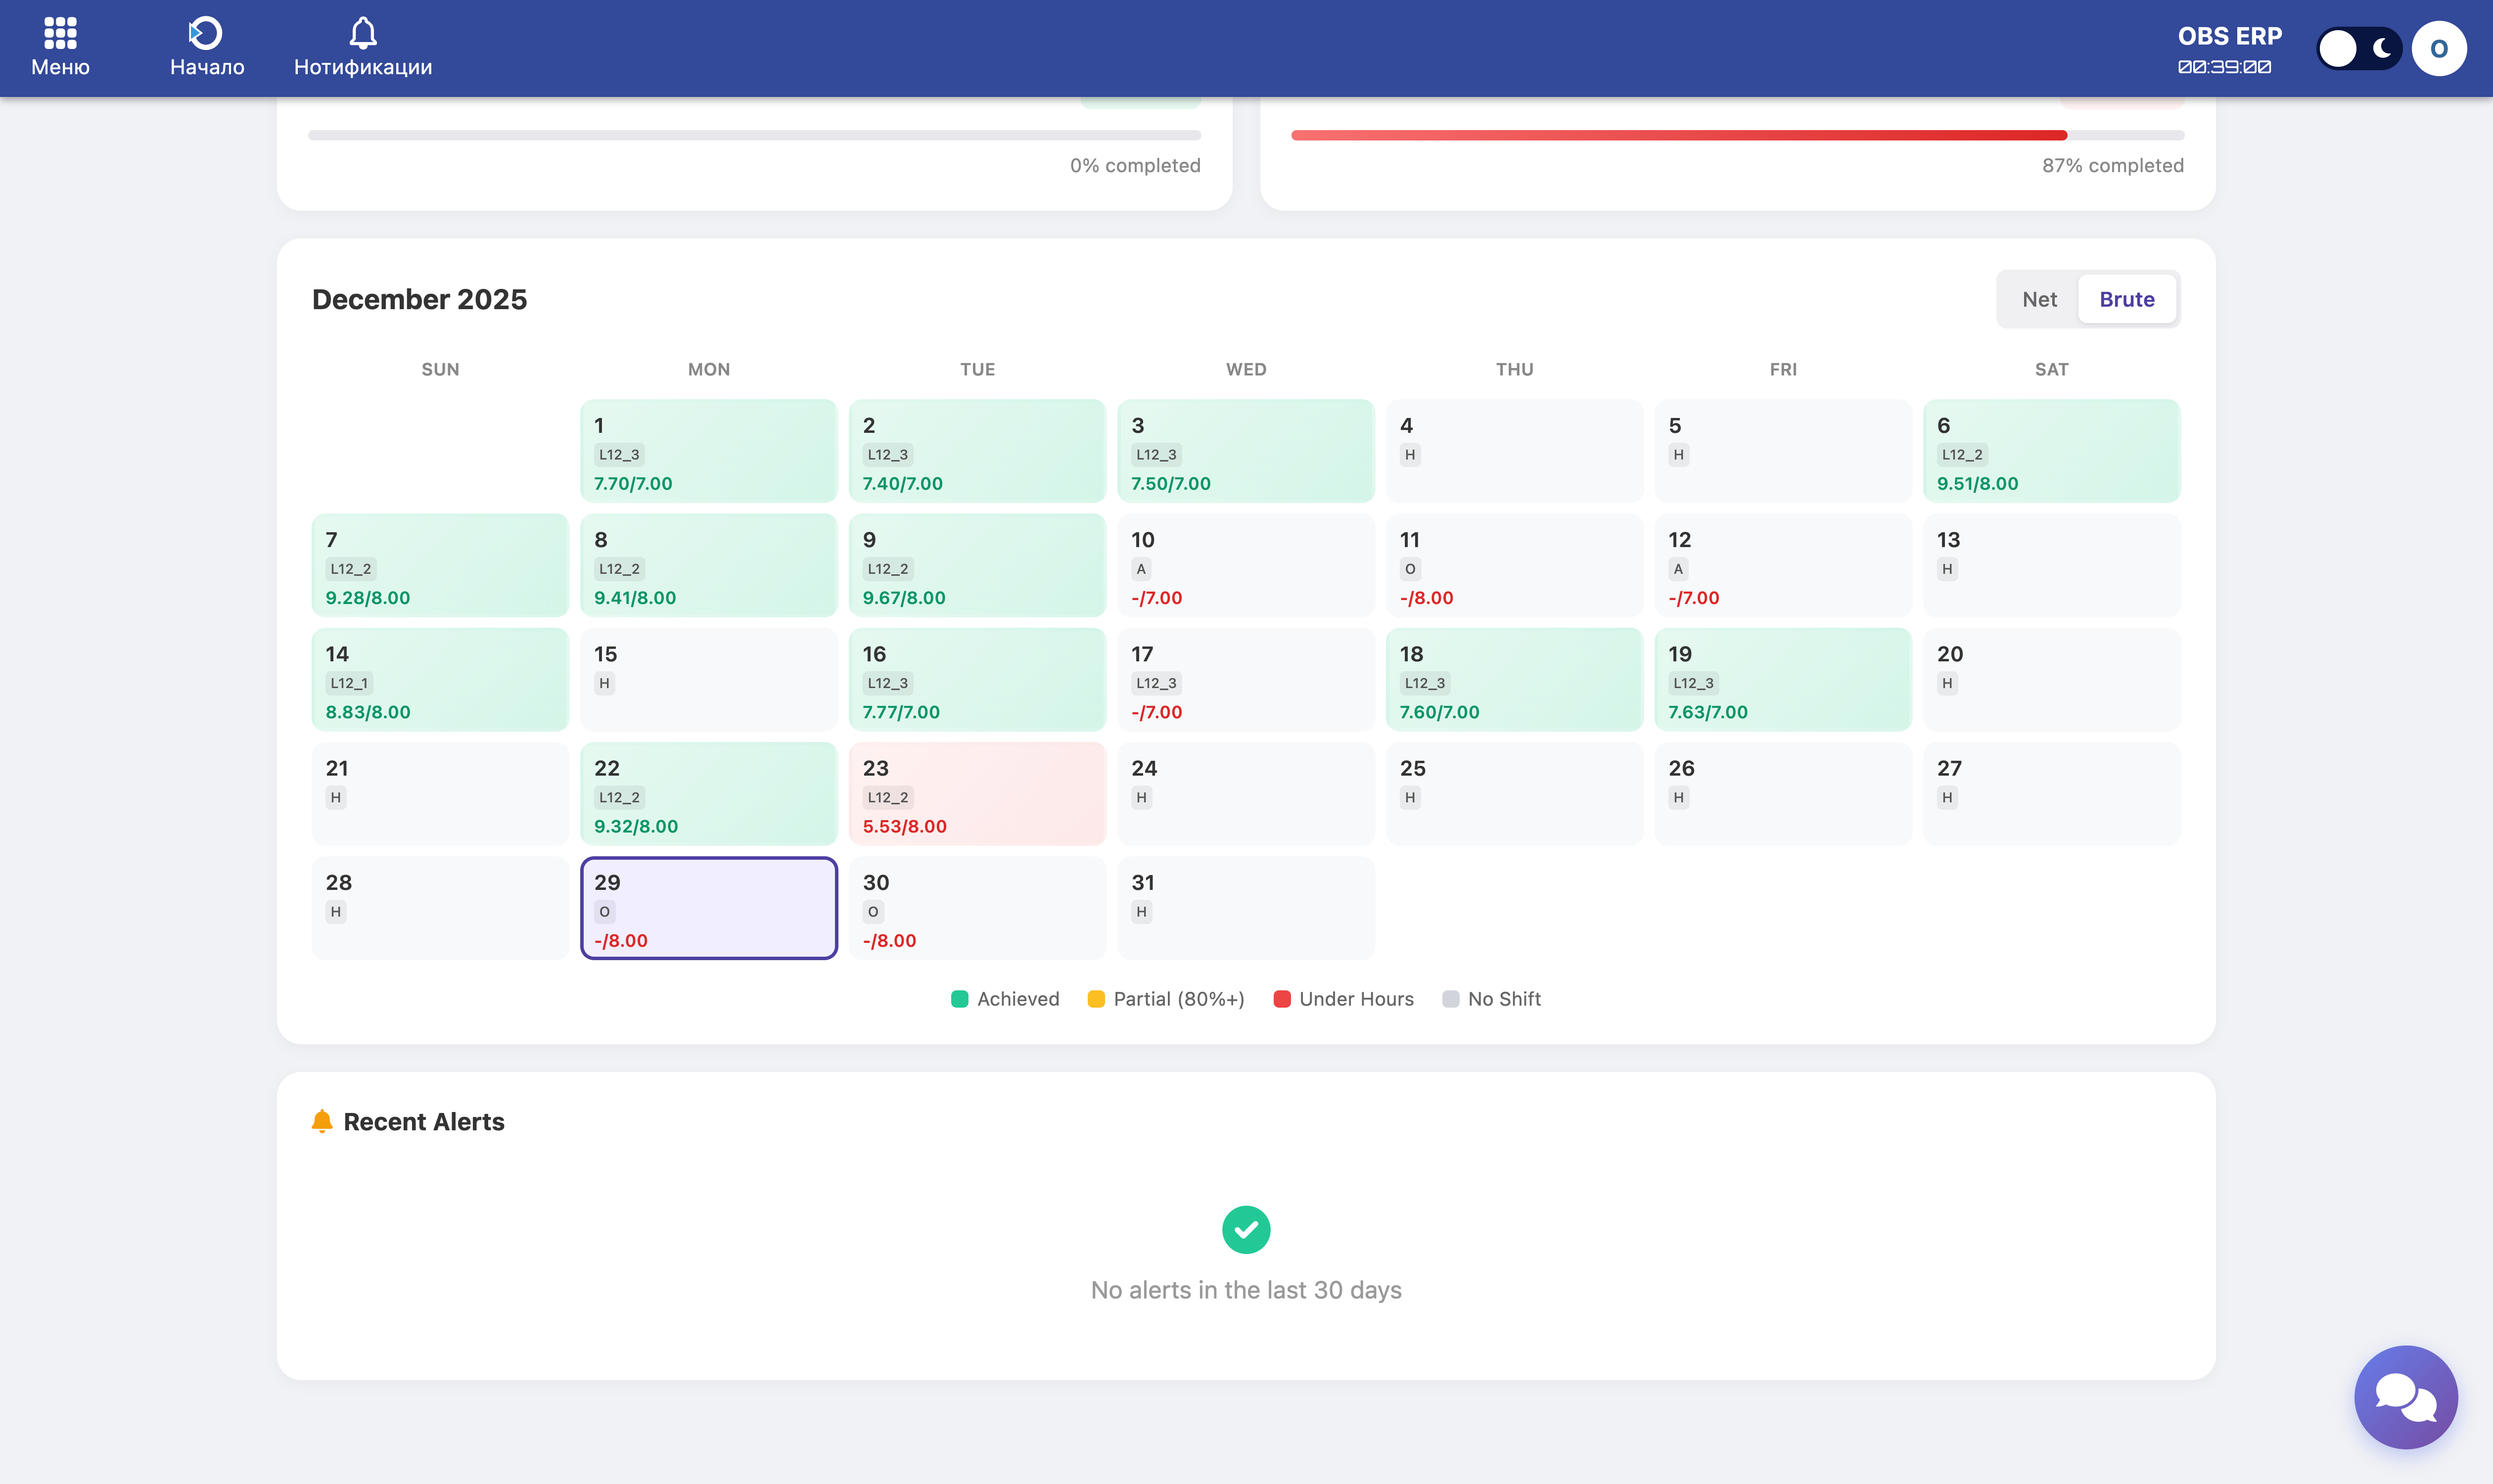Click the Начало home icon
This screenshot has width=2493, height=1484.
pos(206,33)
